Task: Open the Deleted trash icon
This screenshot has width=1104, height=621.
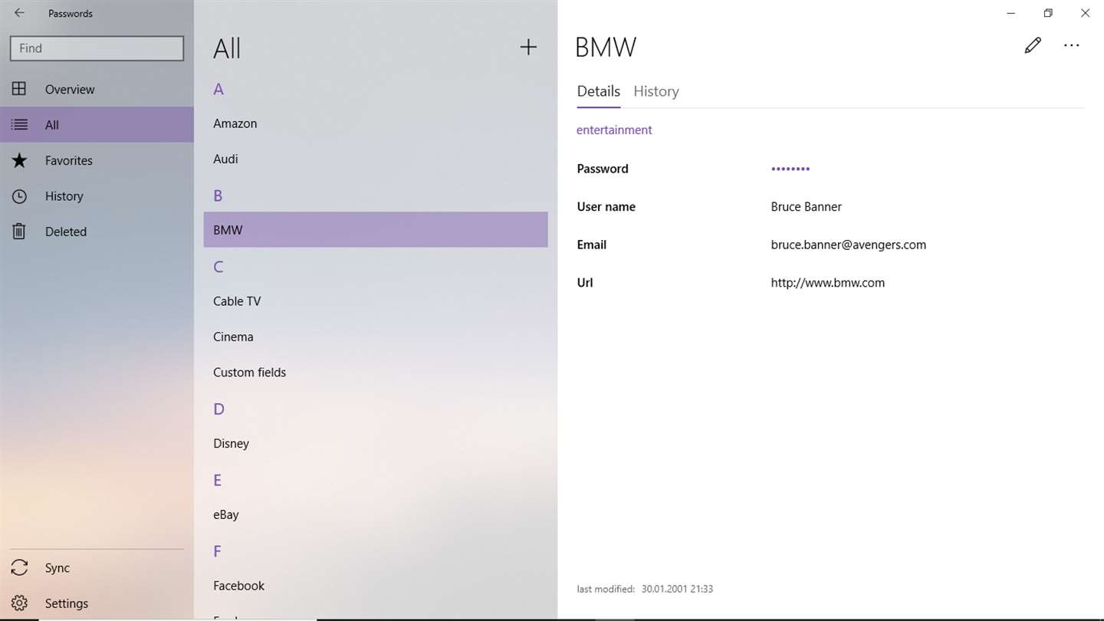Action: pos(19,232)
